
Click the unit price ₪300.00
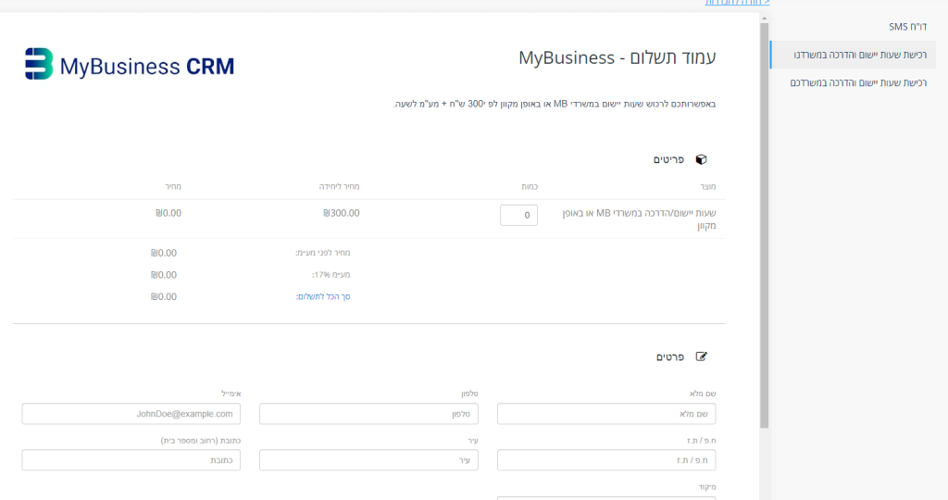tap(342, 213)
